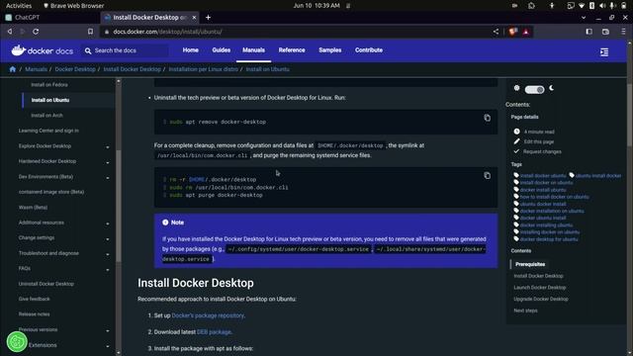Screen dimensions: 633x356
Task: Expand Troubleshoot and diagnose section
Action: click(x=108, y=254)
